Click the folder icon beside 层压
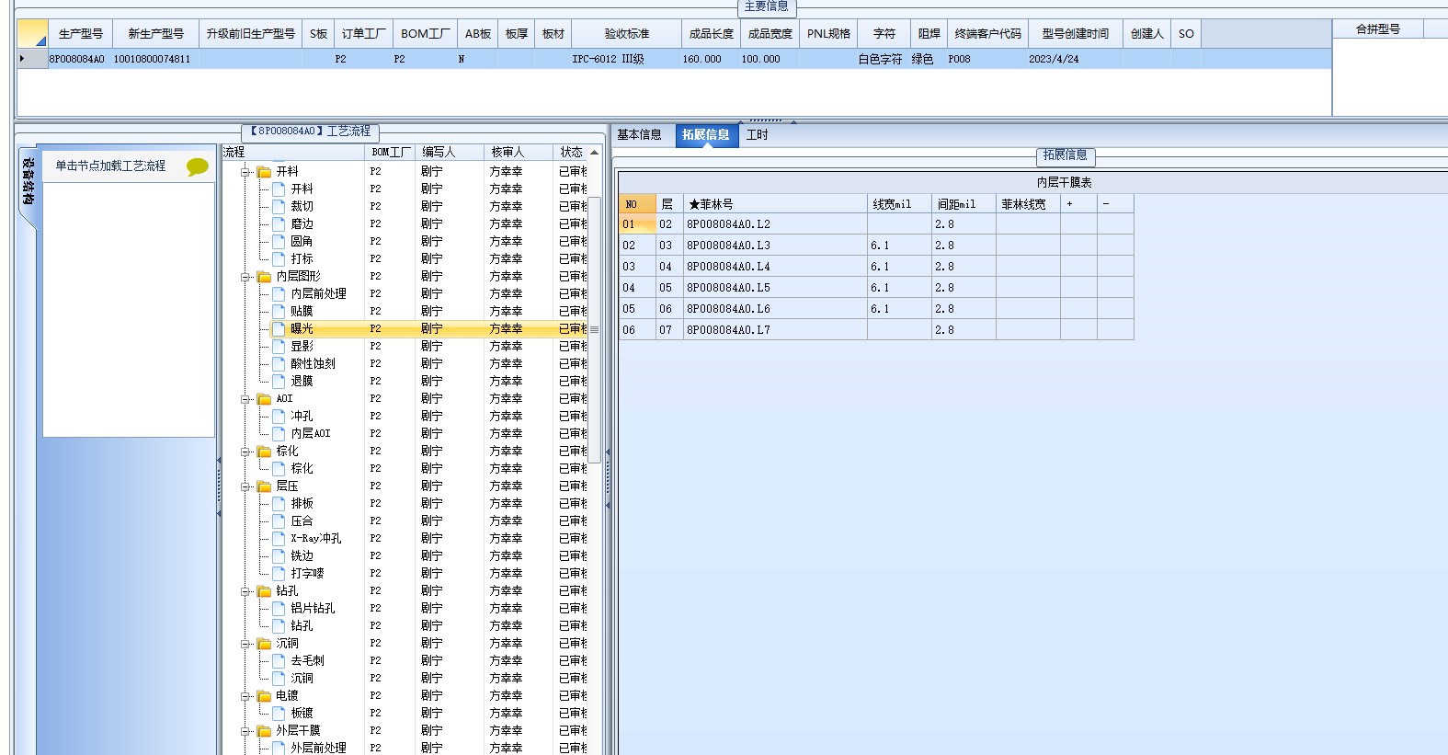This screenshot has width=1448, height=755. coord(264,486)
